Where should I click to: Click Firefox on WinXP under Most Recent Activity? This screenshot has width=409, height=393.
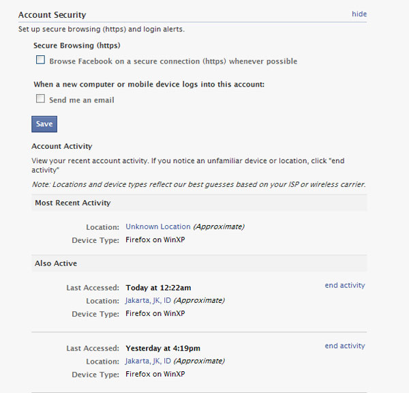155,240
